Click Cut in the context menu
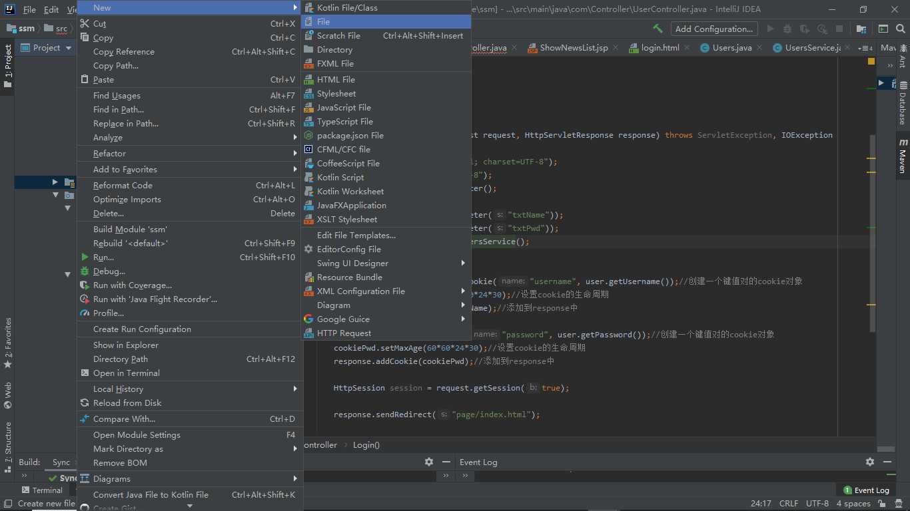Viewport: 910px width, 511px height. pos(190,23)
